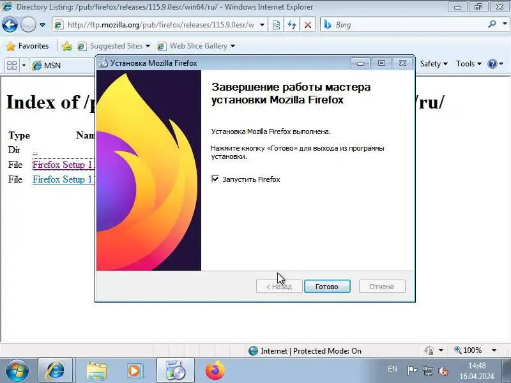Viewport: 511px width, 383px height.
Task: Open the Windows Start button
Action: (17, 371)
